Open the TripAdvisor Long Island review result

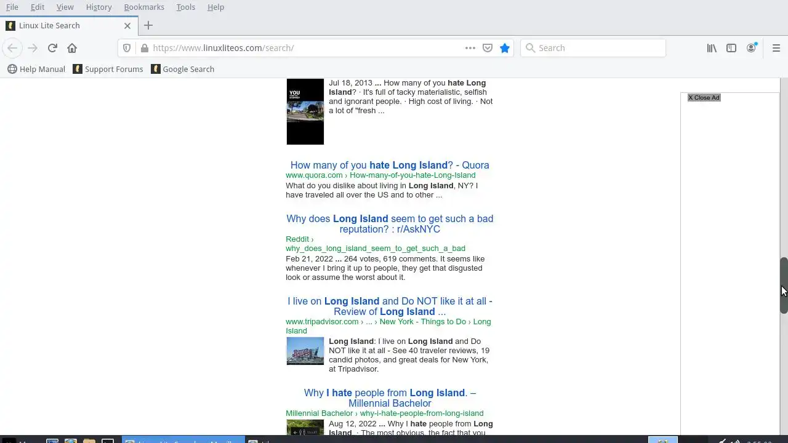[x=390, y=306]
